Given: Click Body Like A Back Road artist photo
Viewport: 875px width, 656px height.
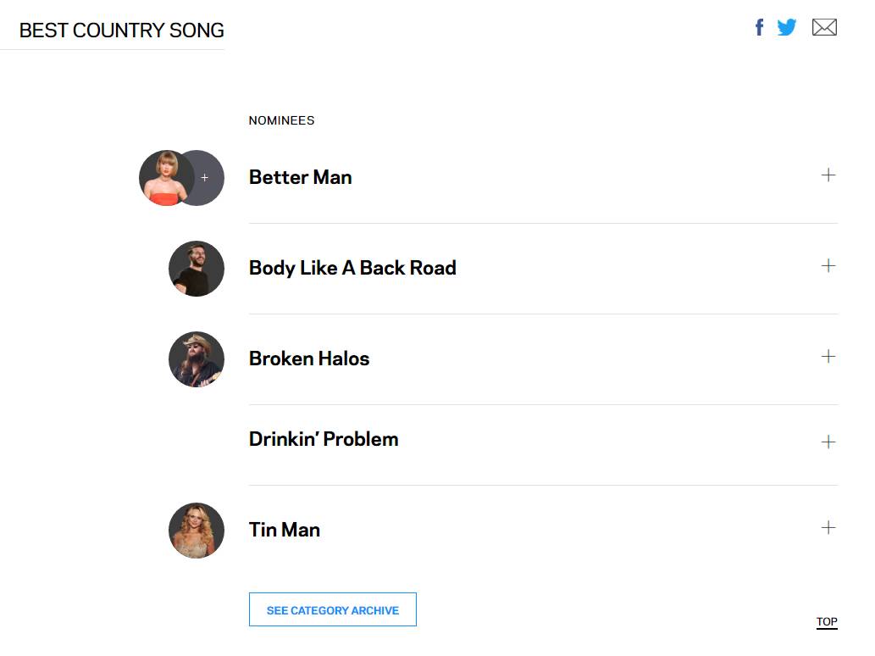Looking at the screenshot, I should click(x=197, y=269).
